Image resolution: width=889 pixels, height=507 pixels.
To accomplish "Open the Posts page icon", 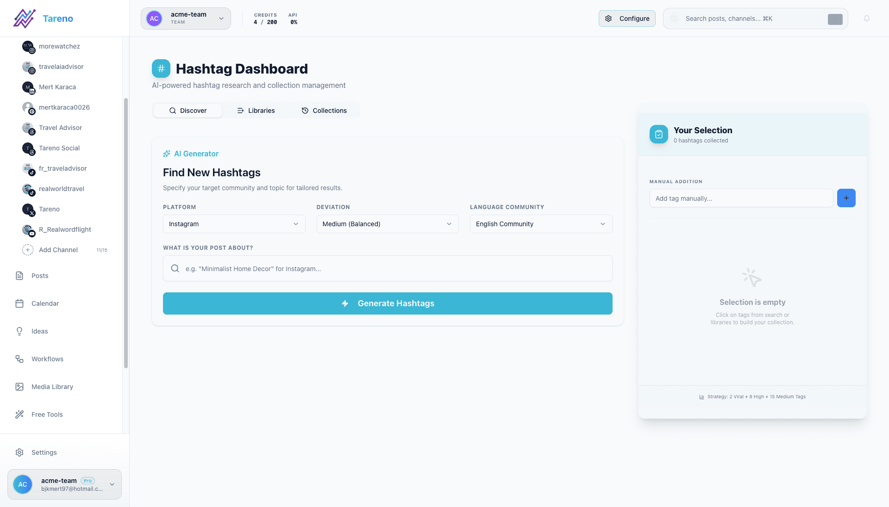I will pyautogui.click(x=19, y=276).
